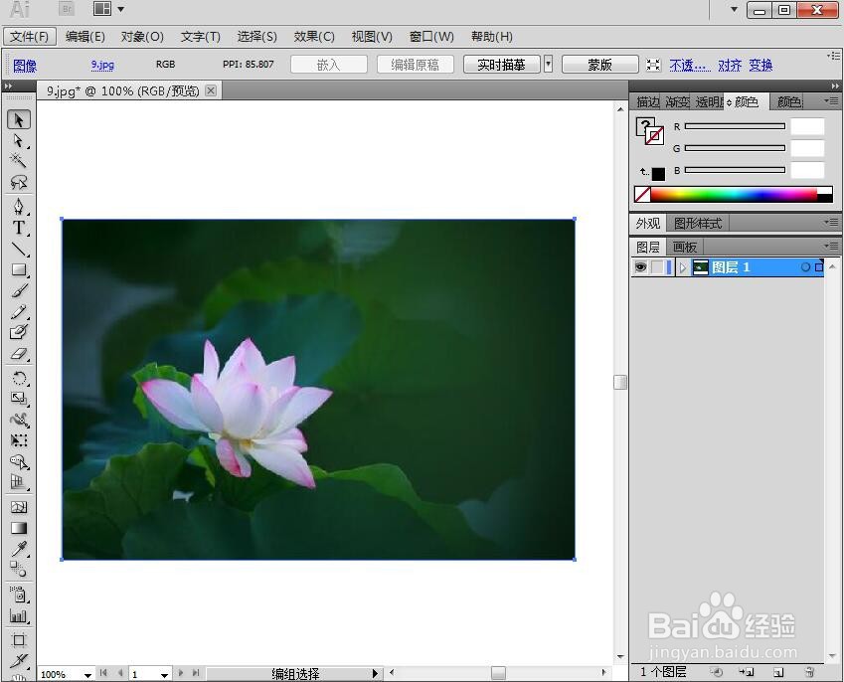
Task: Select the Eyedropper tool
Action: pos(19,549)
